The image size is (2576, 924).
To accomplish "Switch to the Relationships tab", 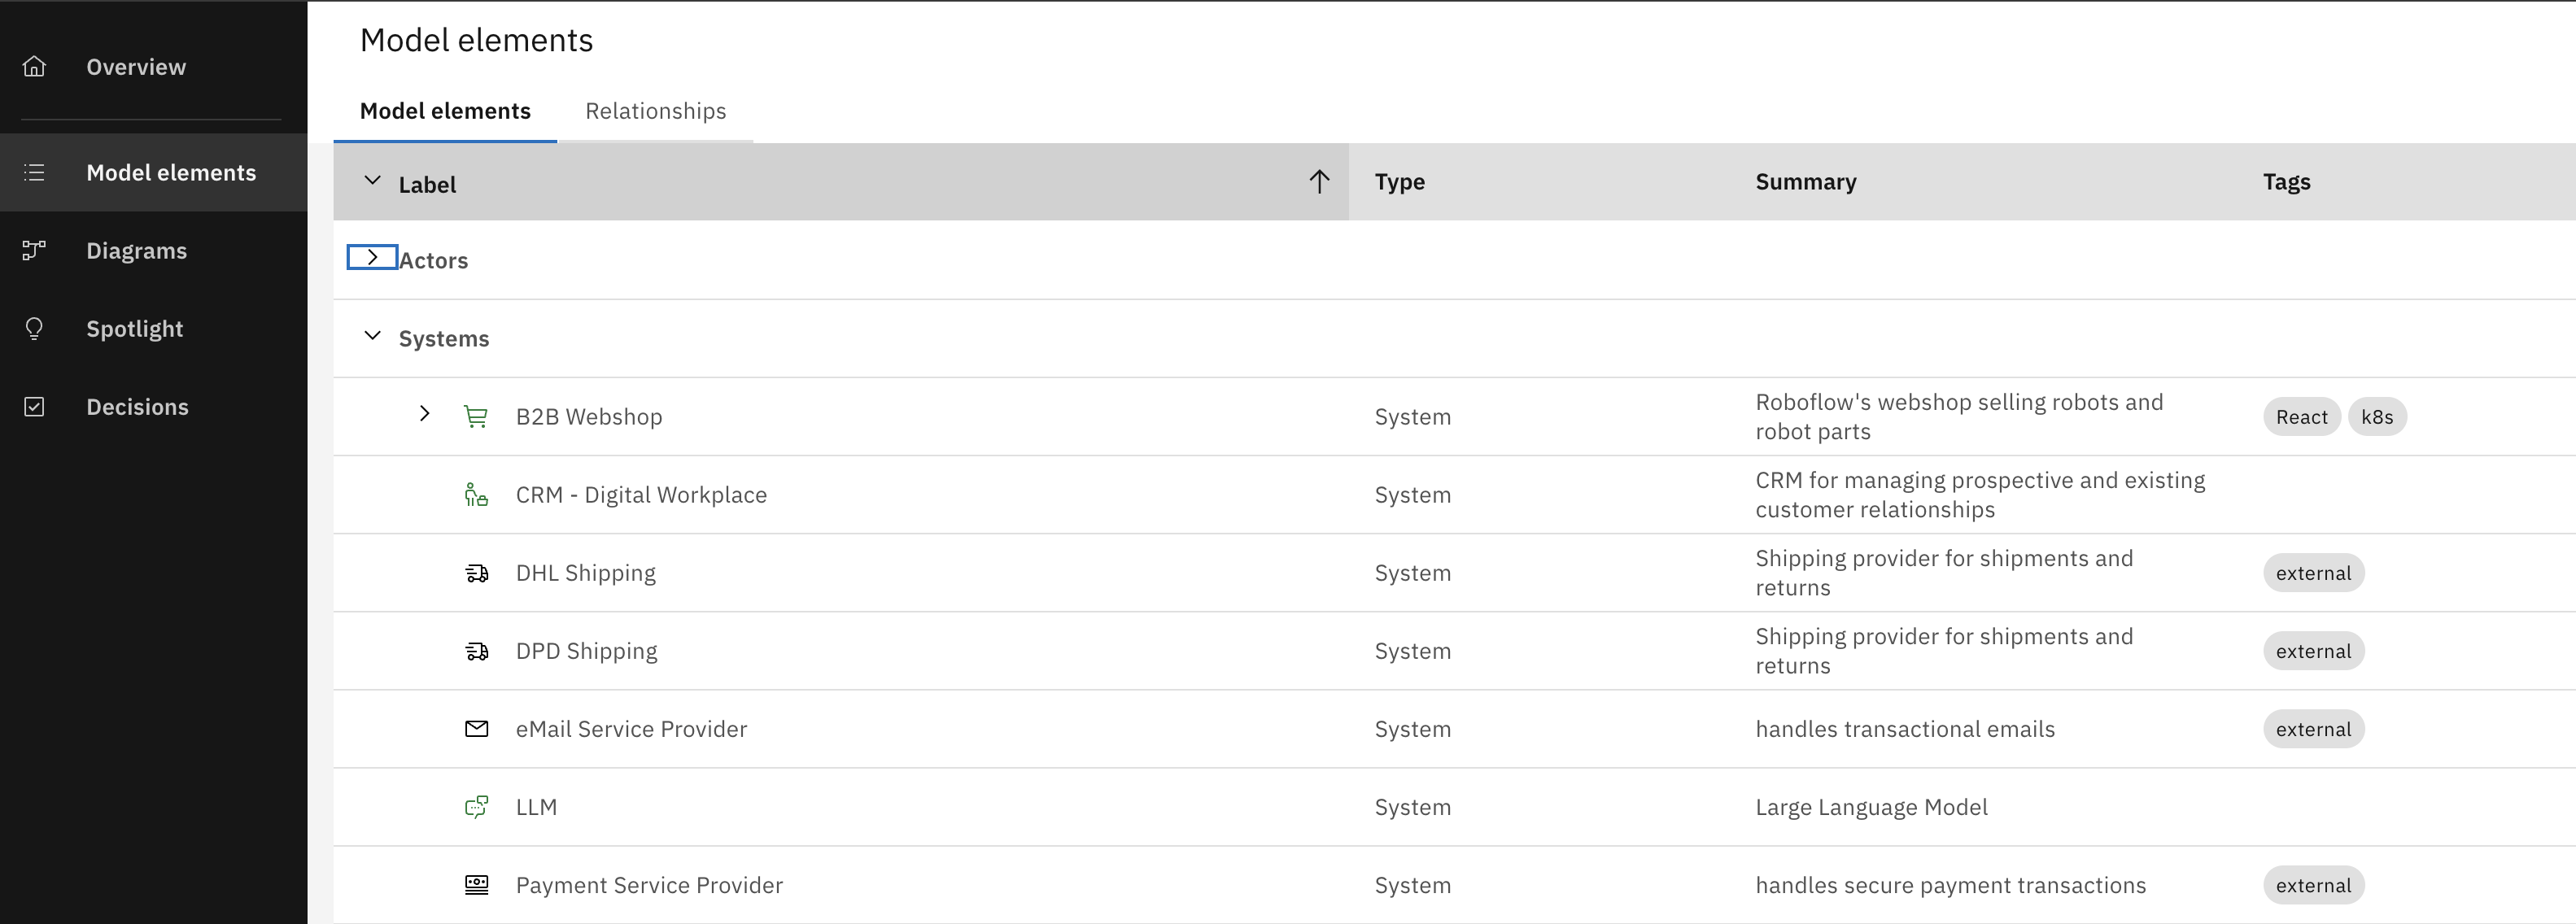I will (655, 111).
